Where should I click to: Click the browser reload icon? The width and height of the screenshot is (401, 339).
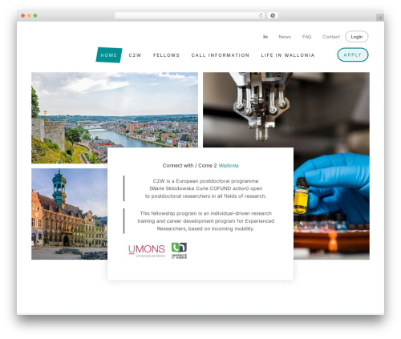coord(261,15)
